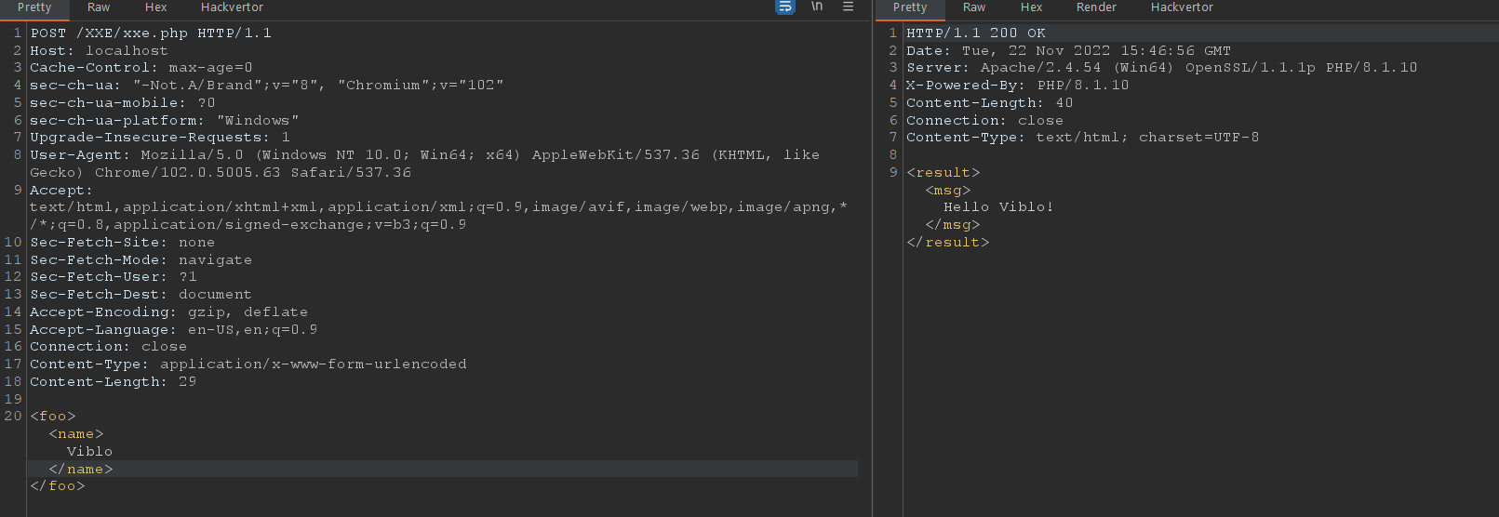Switch request view to Hex tab
The width and height of the screenshot is (1499, 517).
pyautogui.click(x=156, y=7)
